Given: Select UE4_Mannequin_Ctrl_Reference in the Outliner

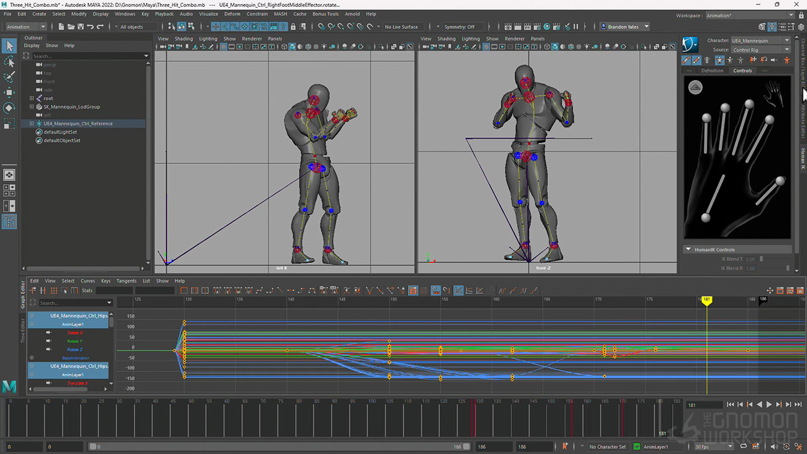Looking at the screenshot, I should [78, 124].
